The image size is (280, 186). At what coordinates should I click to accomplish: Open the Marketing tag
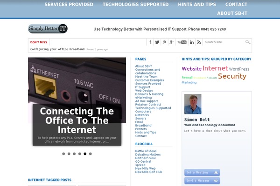(x=189, y=82)
